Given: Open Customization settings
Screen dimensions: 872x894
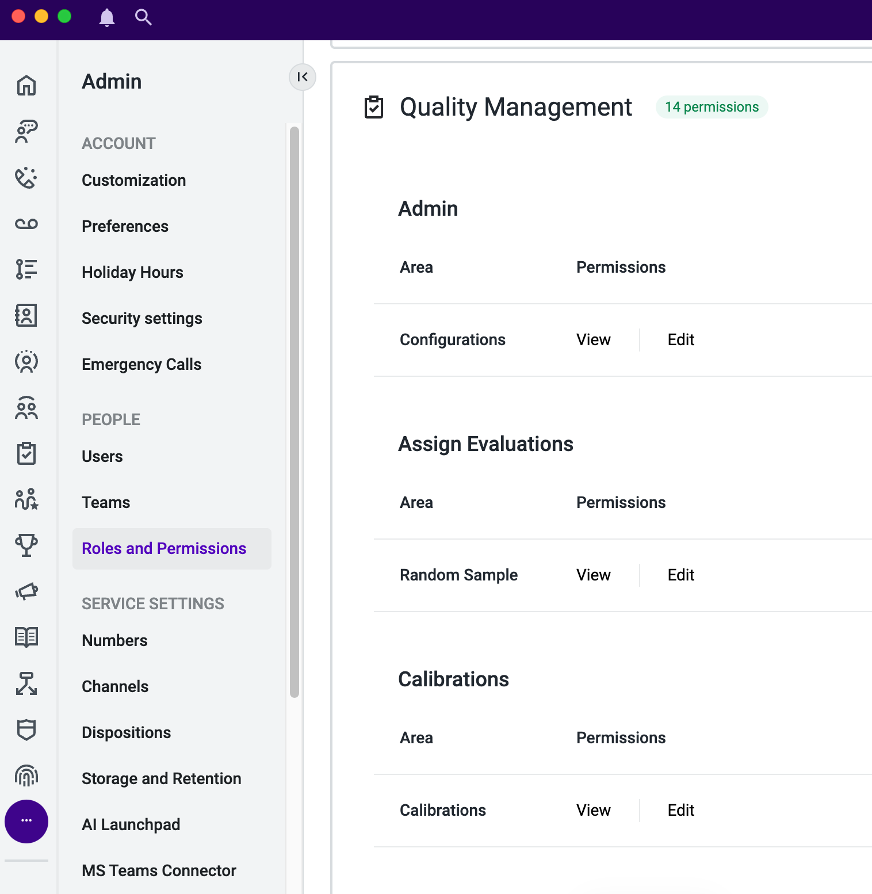Looking at the screenshot, I should click(x=134, y=180).
